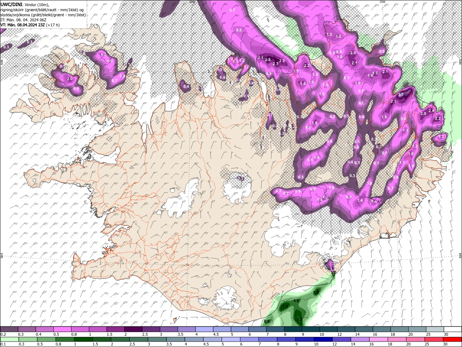Viewport: 462px width, 347px height.
Task: Click the '0.1' label under the rain scale
Action: tap(3, 344)
